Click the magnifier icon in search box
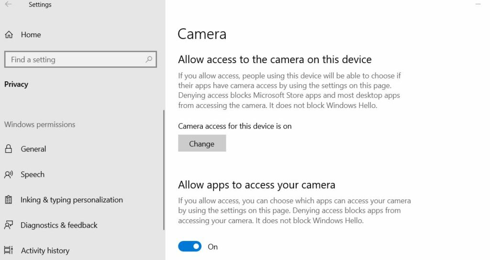The image size is (490, 260). 149,60
